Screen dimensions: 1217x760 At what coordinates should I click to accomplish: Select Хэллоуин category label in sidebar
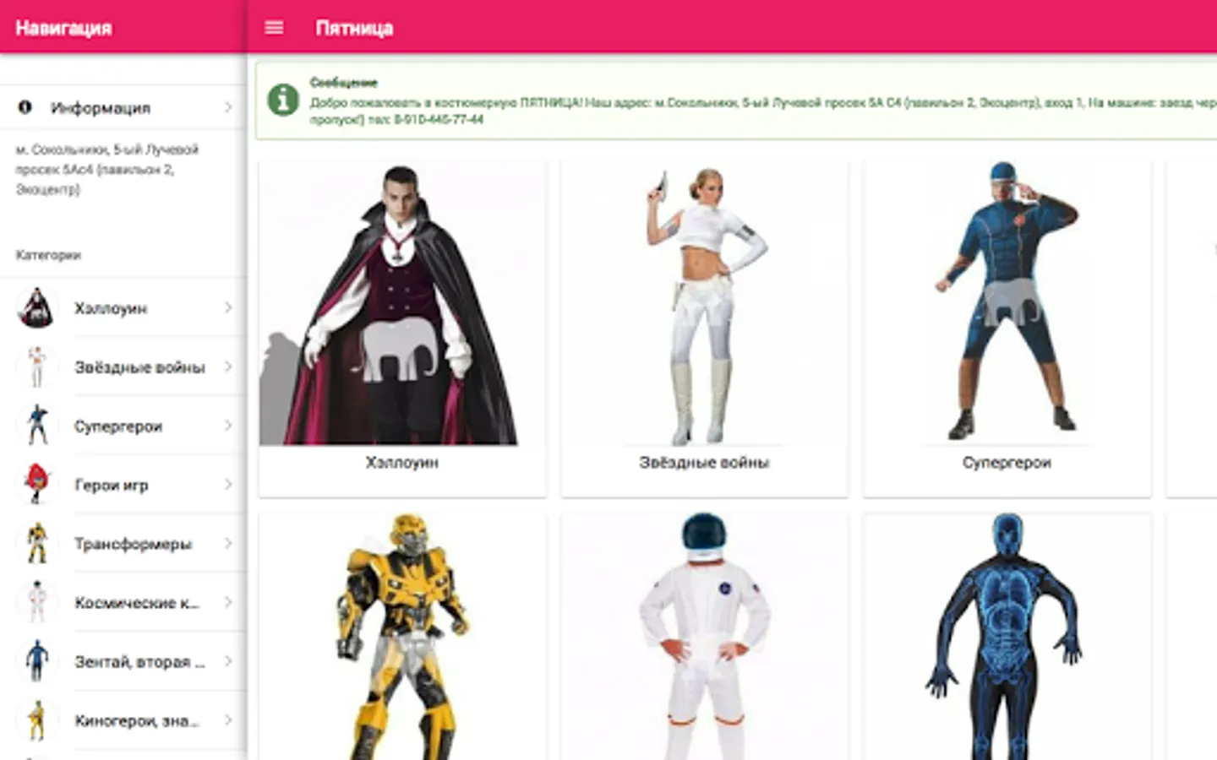(111, 308)
